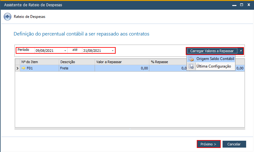This screenshot has height=152, width=254.
Task: Open the end date dropdown 31/08/2021
Action: click(x=113, y=51)
